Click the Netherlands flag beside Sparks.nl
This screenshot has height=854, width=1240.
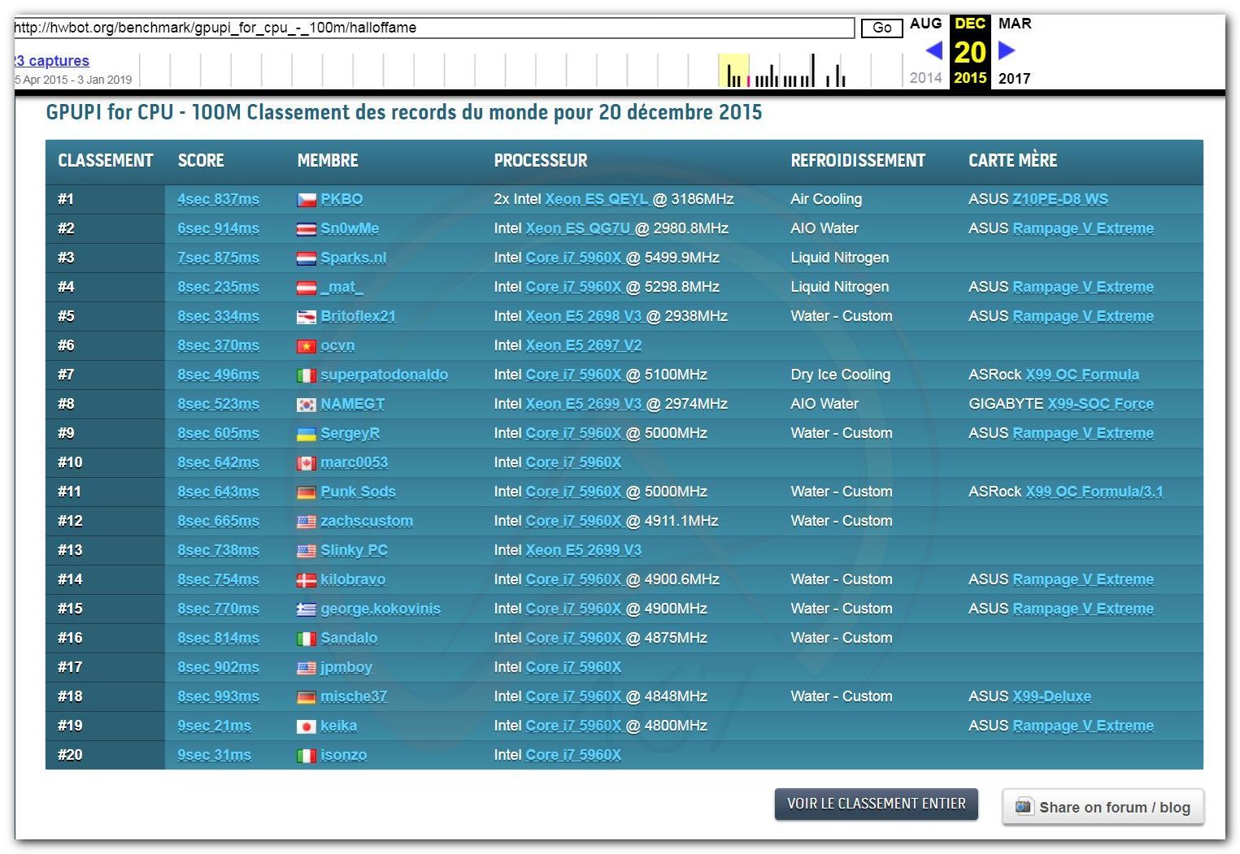click(306, 258)
